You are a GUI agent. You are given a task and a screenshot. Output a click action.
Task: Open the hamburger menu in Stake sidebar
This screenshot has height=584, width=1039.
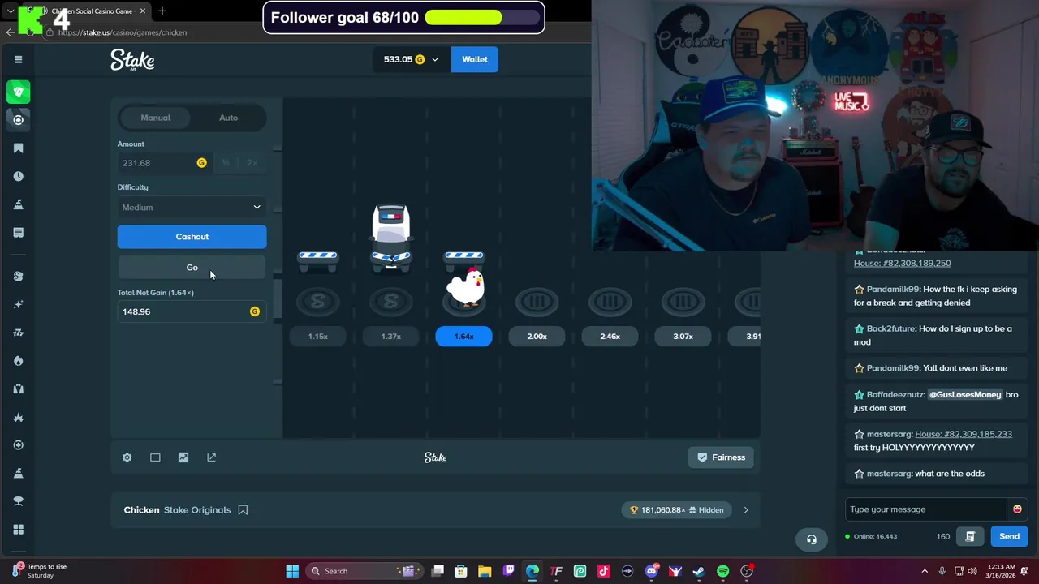18,59
